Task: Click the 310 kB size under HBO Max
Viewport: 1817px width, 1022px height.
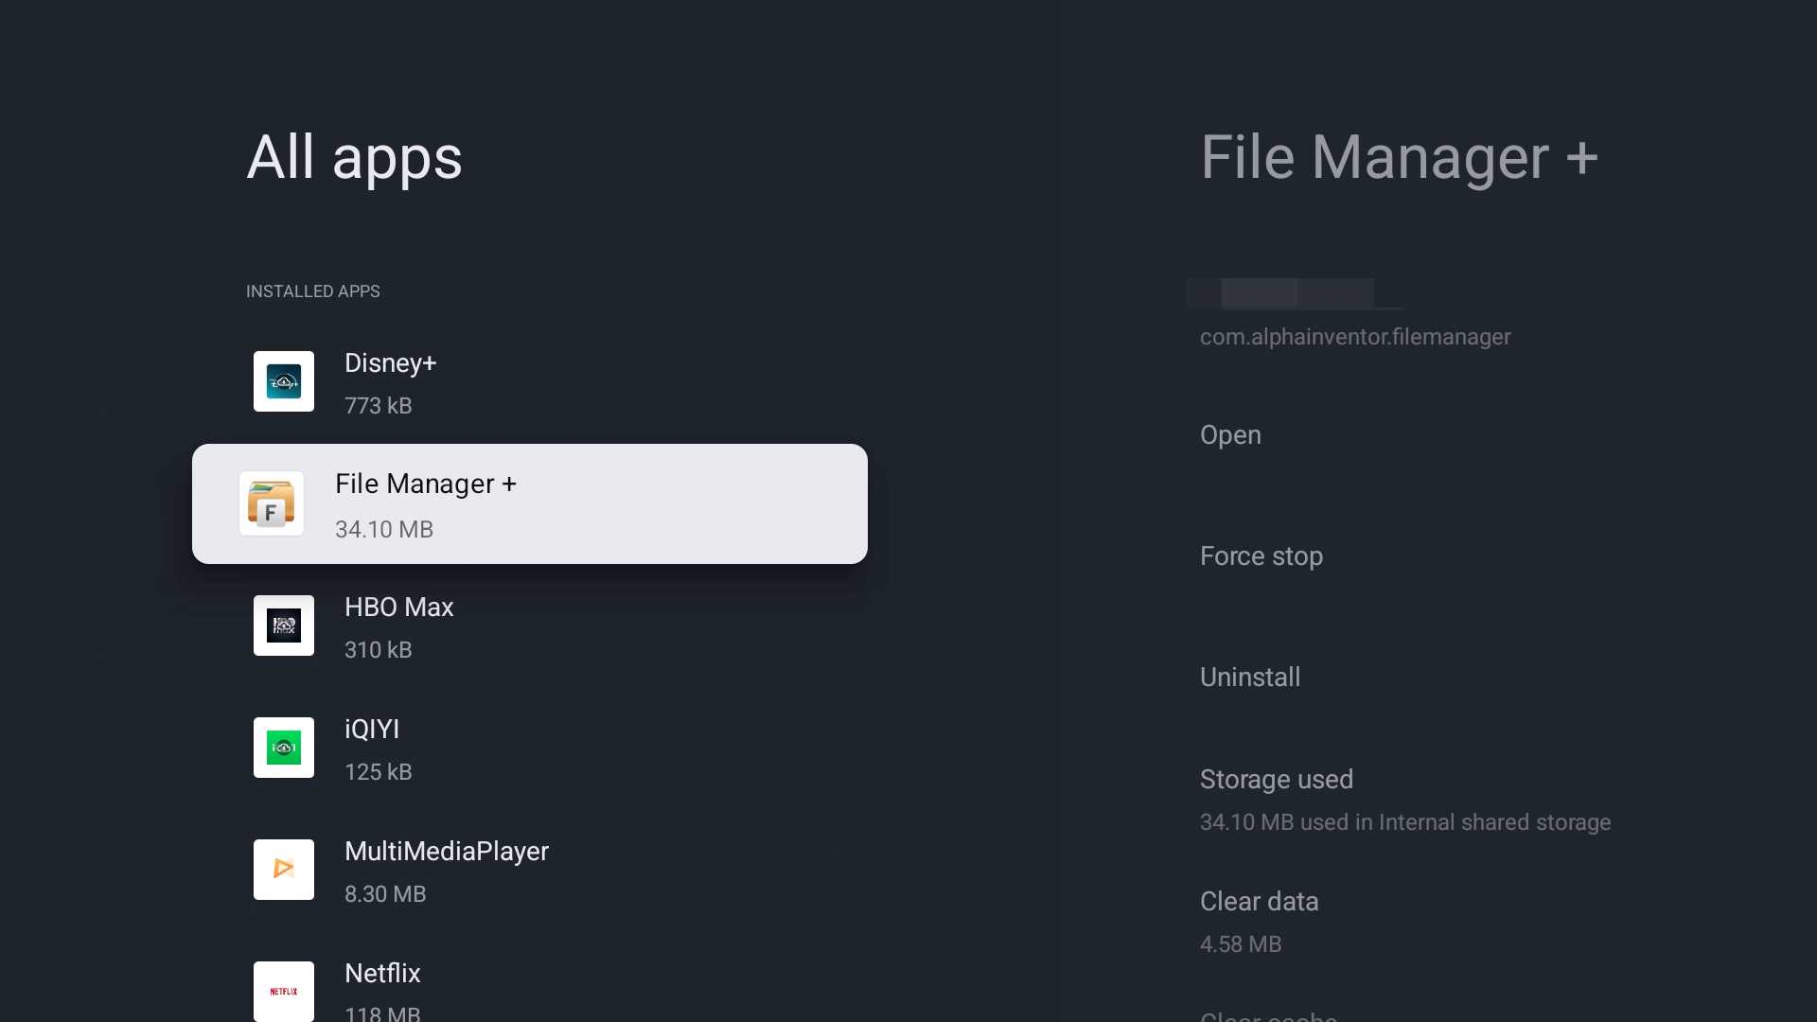Action: [x=379, y=650]
